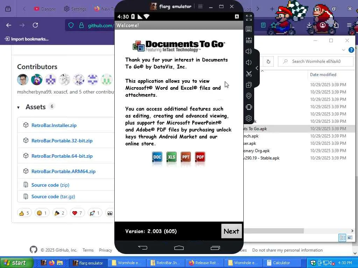Select the 'onary Org.apk' file in Explorer
The image size is (358, 268).
point(299,151)
